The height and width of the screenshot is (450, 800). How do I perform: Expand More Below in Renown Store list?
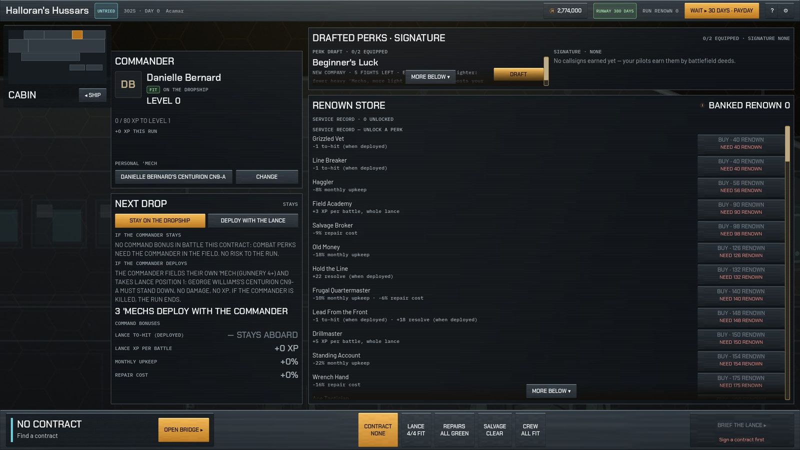tap(551, 391)
